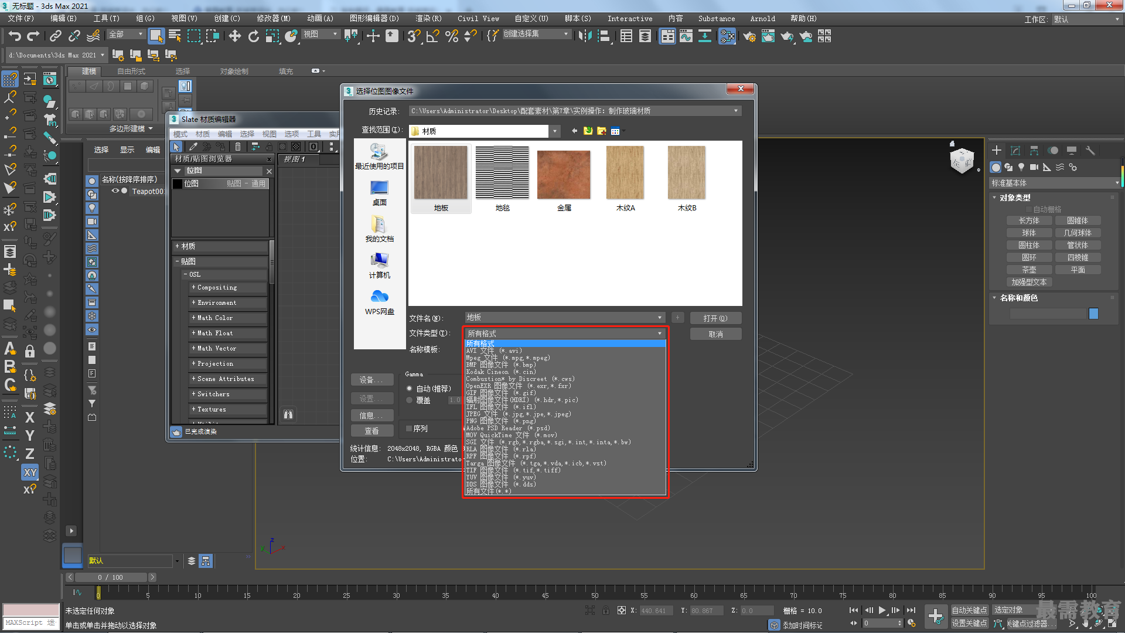Toggle the 自动关键点 auto key button
This screenshot has height=633, width=1125.
pos(969,610)
